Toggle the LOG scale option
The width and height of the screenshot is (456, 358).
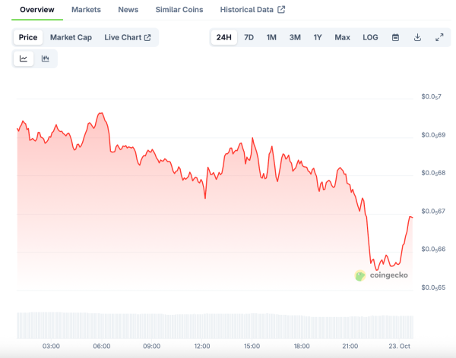(370, 37)
